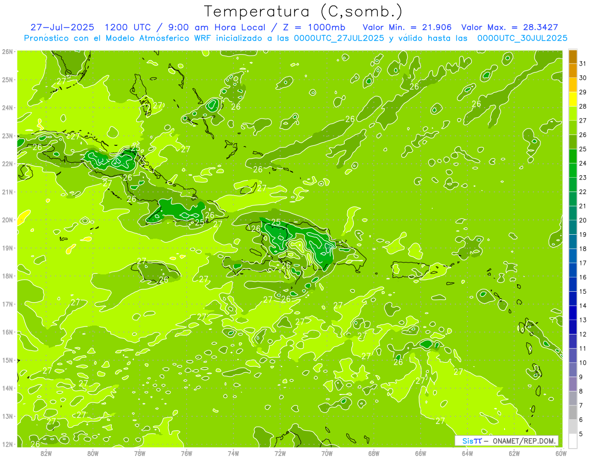Pick the yellow swatch between 28 and 29

(x=573, y=99)
